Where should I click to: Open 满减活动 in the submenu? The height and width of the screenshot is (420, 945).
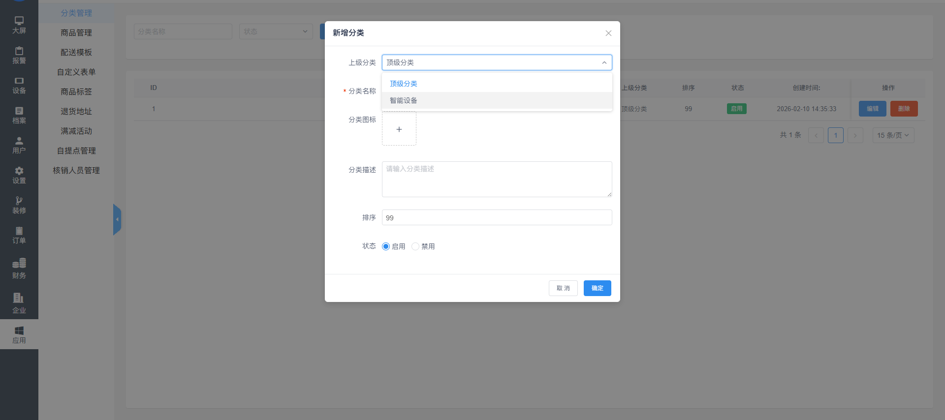tap(76, 131)
